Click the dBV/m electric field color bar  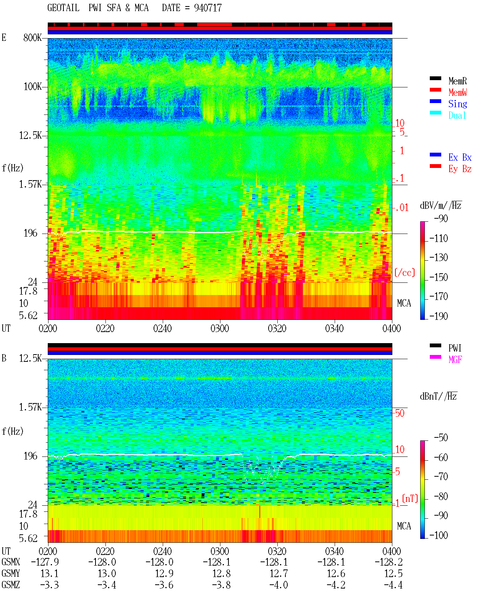[x=423, y=270]
